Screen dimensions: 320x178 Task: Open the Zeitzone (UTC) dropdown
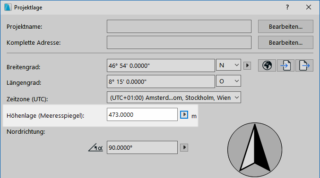tap(174, 97)
